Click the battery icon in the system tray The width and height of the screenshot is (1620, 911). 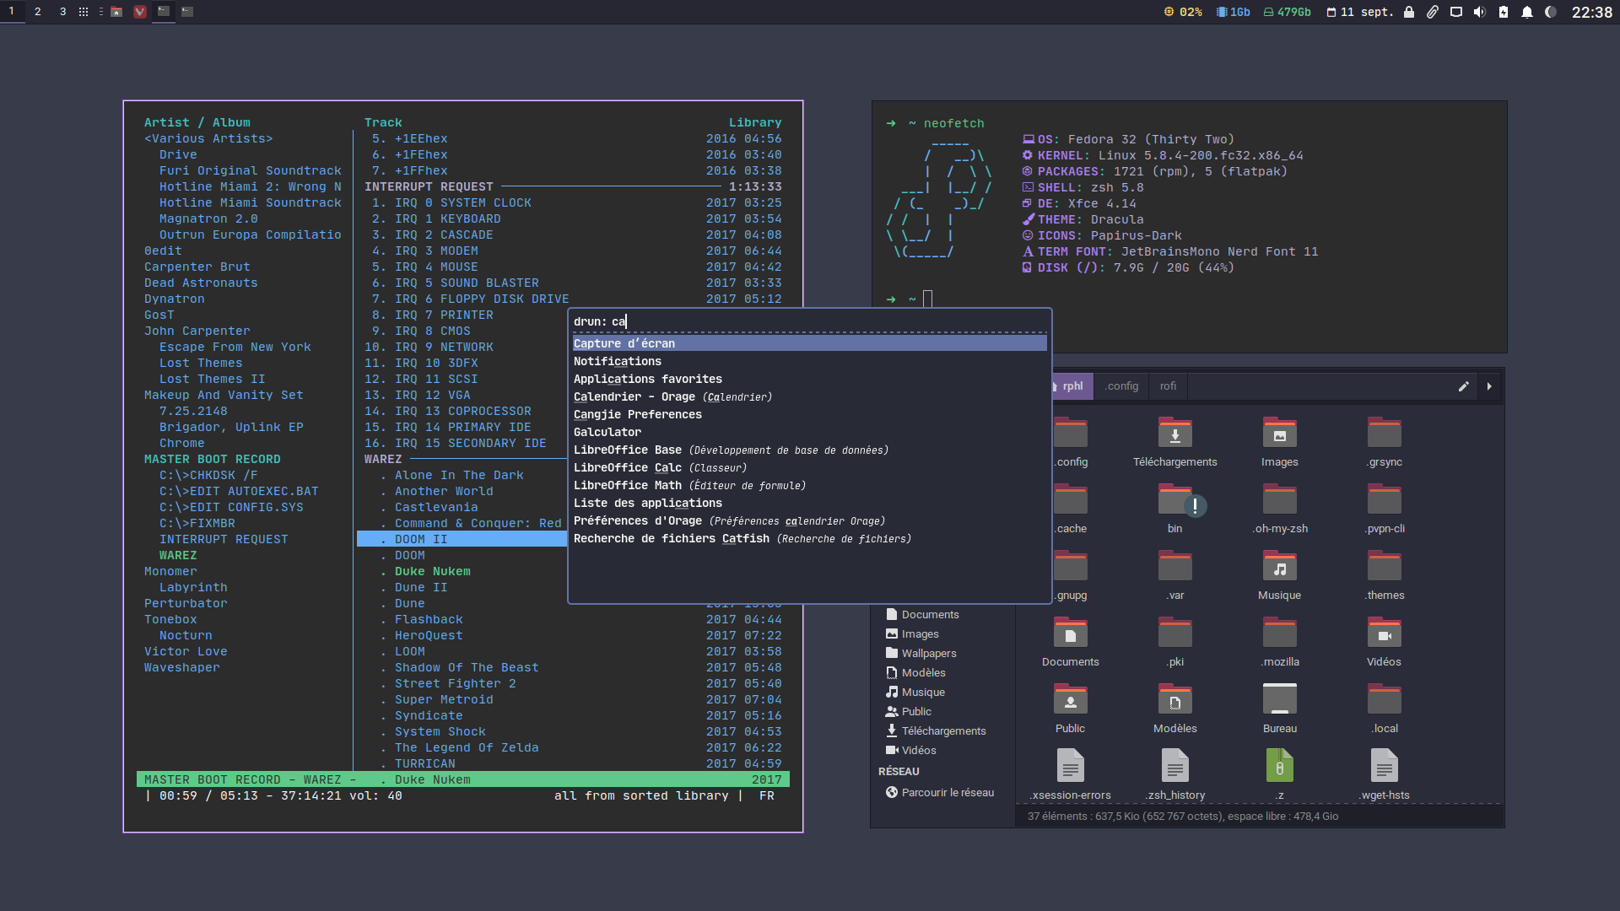pos(1504,12)
